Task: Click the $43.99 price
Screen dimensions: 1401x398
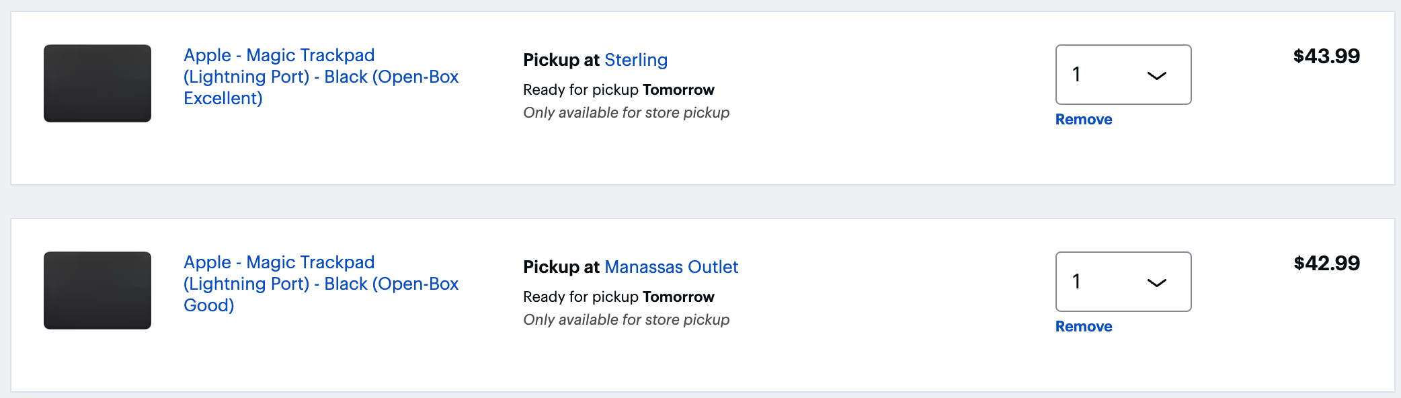Action: click(1326, 56)
